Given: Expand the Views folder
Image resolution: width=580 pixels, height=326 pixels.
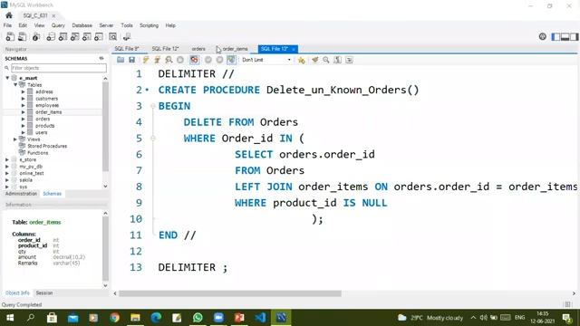Looking at the screenshot, I should click(15, 139).
